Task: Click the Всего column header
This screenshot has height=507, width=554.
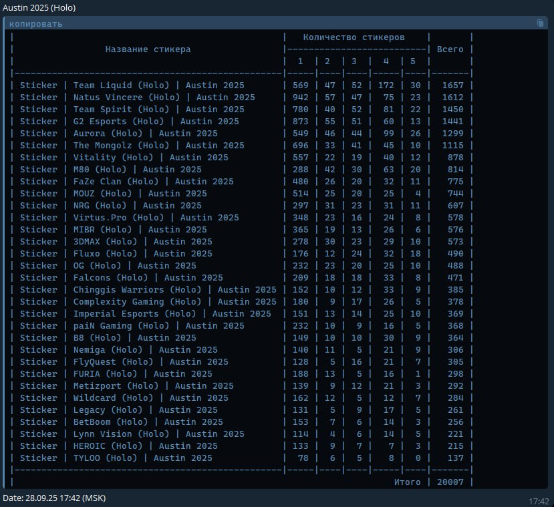Action: click(450, 49)
